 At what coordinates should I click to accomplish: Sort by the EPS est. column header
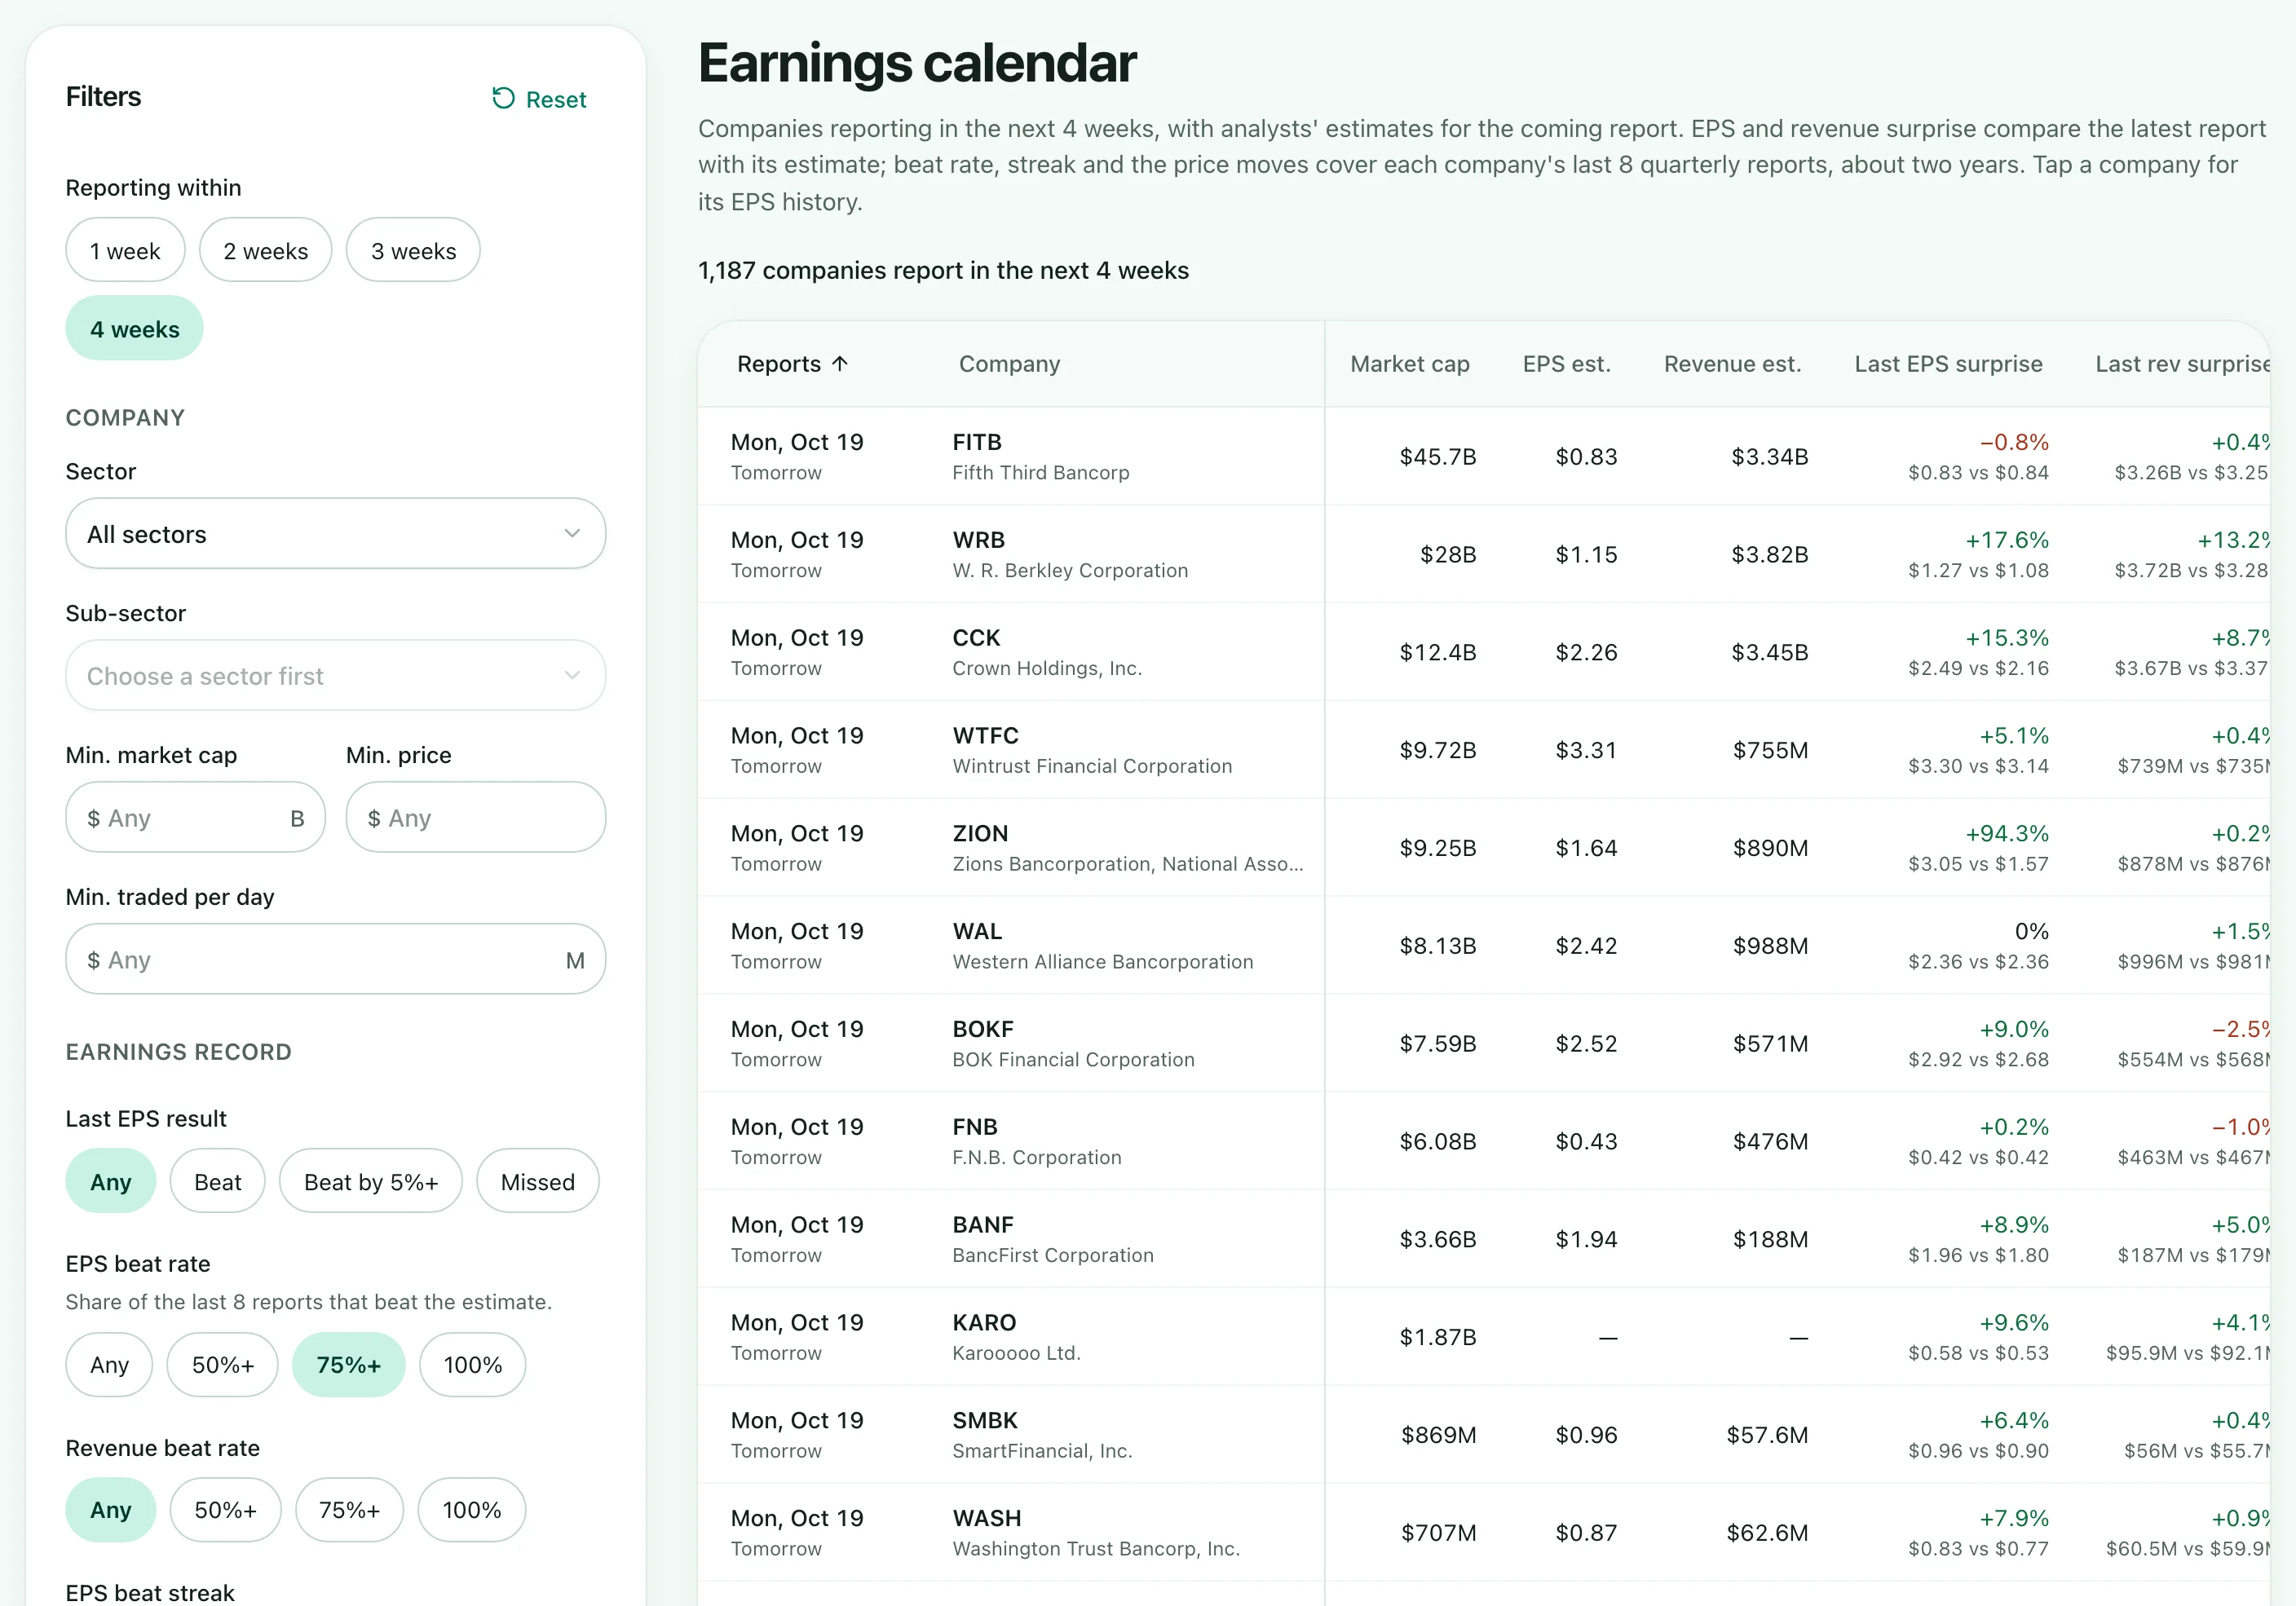click(1566, 364)
